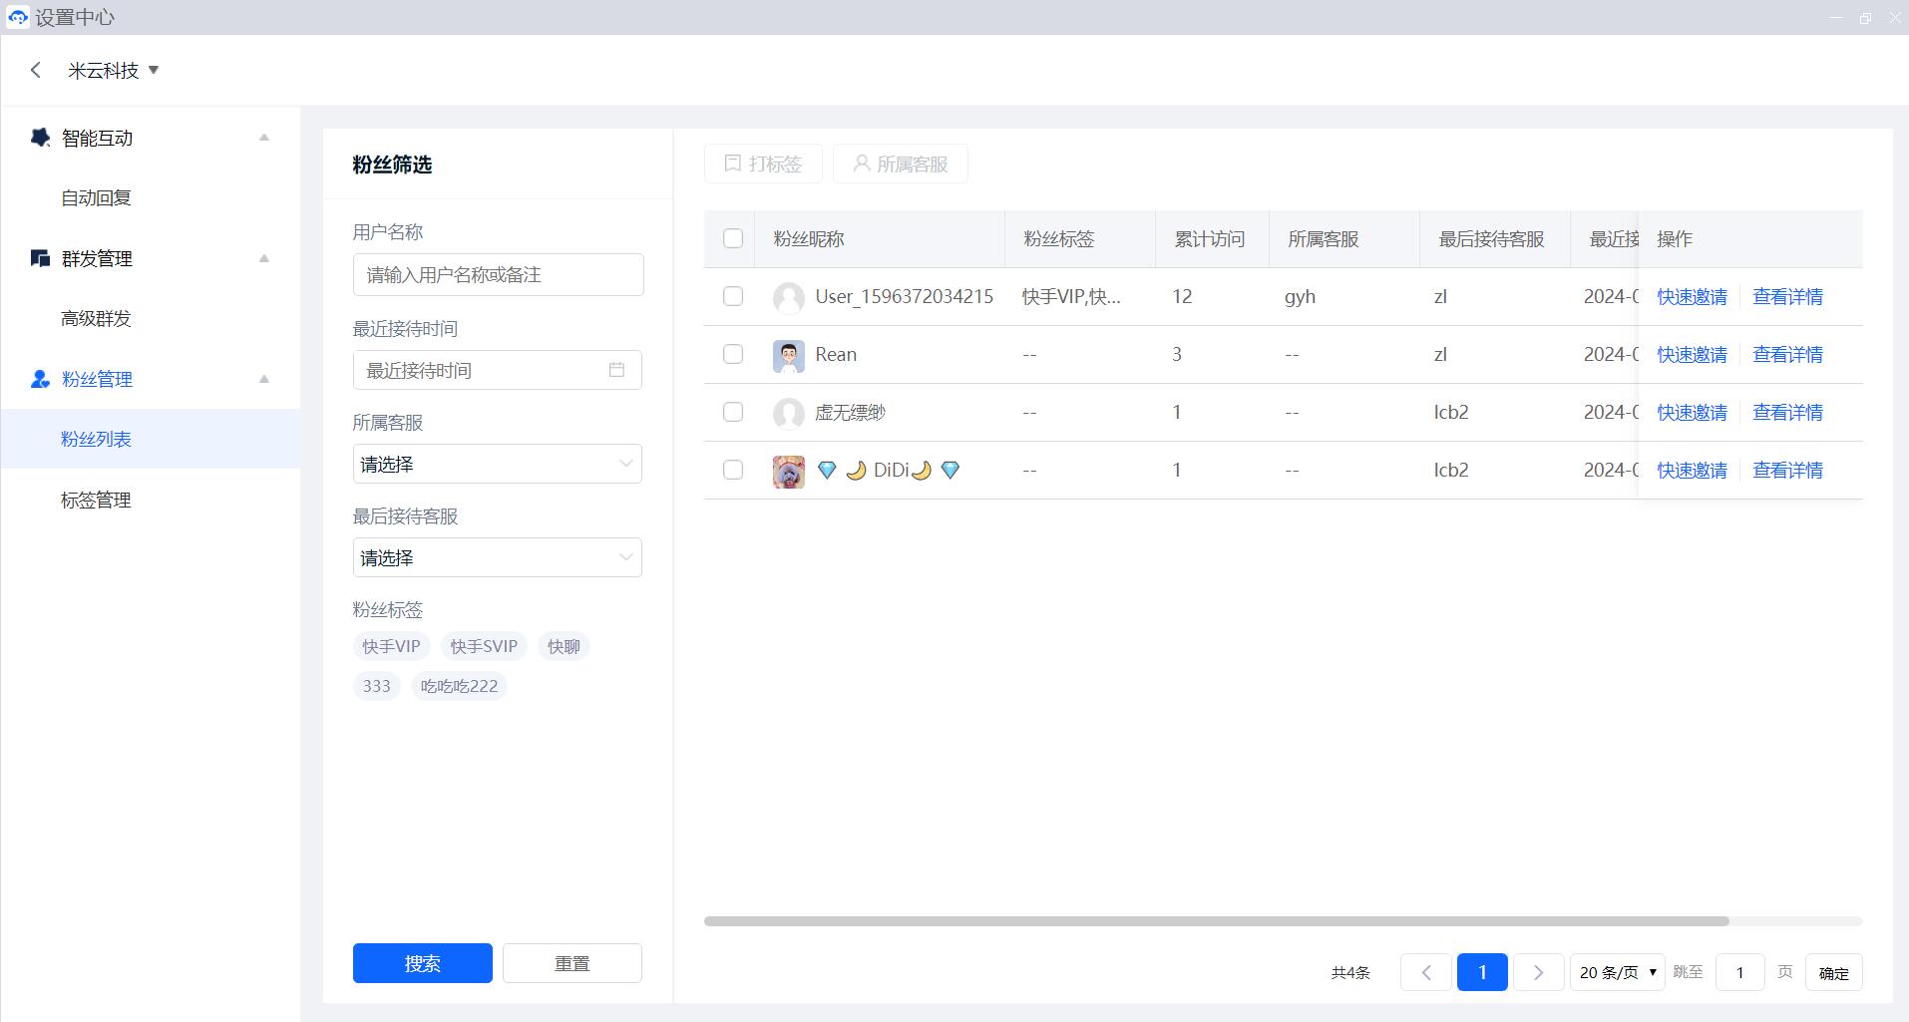Open calendar icon in 最近接待时间 field

click(x=616, y=370)
